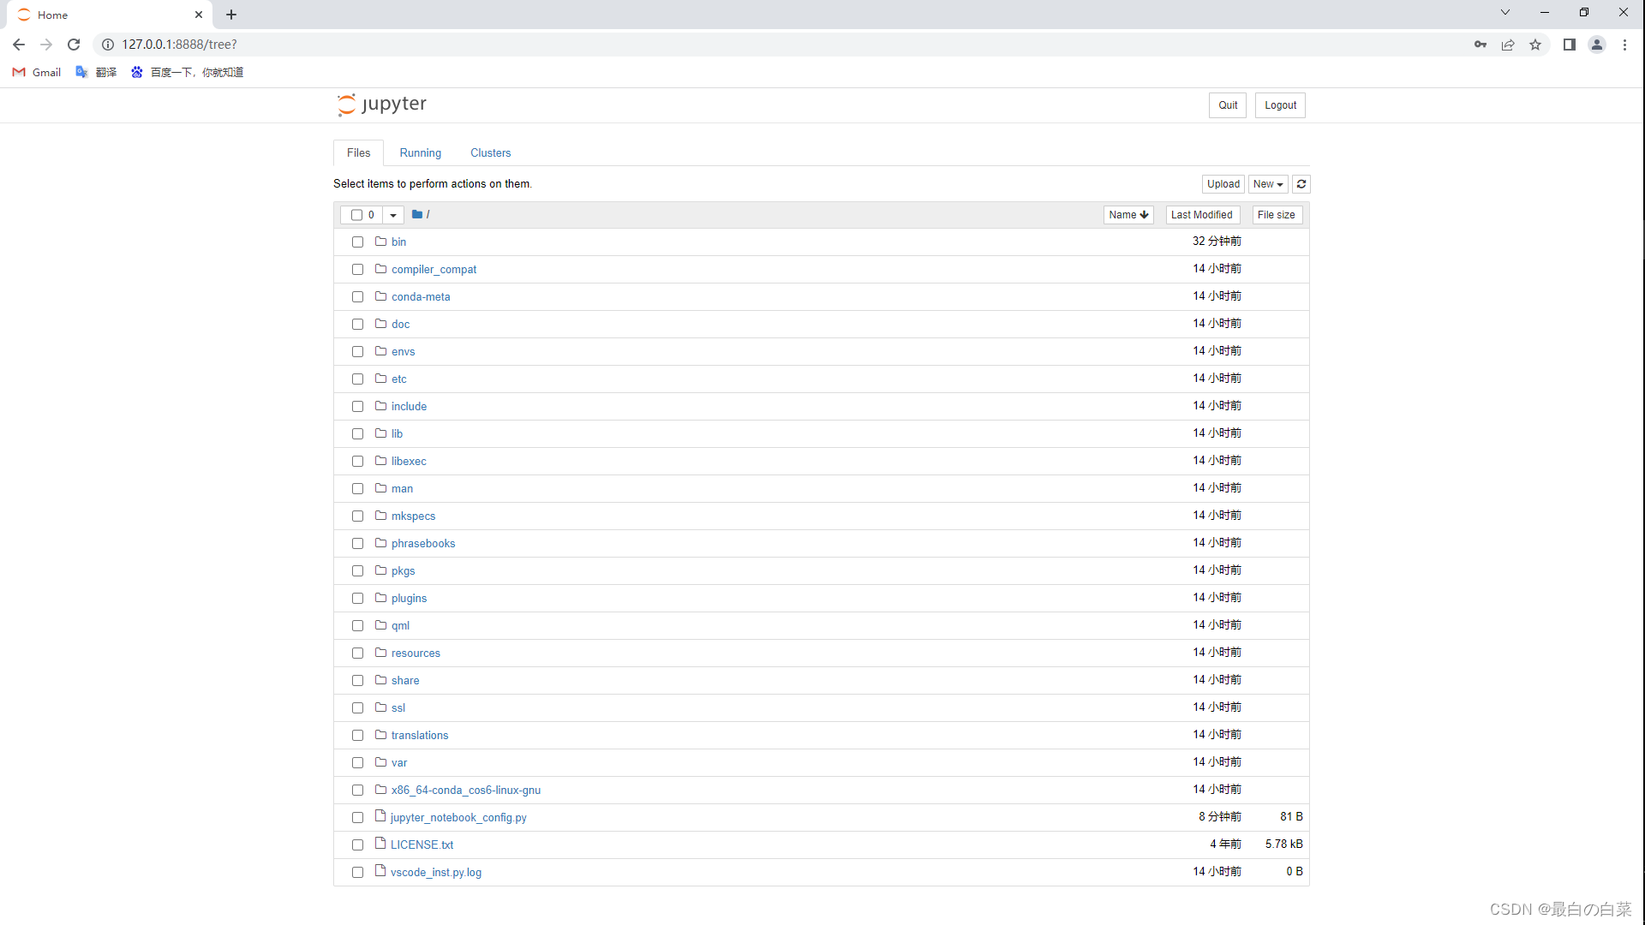The image size is (1645, 925).
Task: Open the Chrome profile avatar icon
Action: [1596, 45]
